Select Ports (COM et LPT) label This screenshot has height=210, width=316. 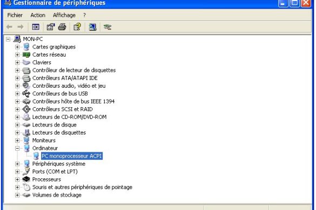(55, 172)
